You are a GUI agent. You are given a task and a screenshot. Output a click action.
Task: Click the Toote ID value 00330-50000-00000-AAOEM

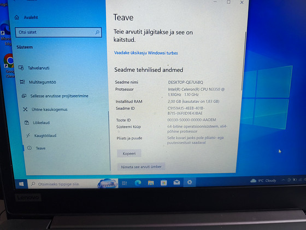[x=192, y=120]
